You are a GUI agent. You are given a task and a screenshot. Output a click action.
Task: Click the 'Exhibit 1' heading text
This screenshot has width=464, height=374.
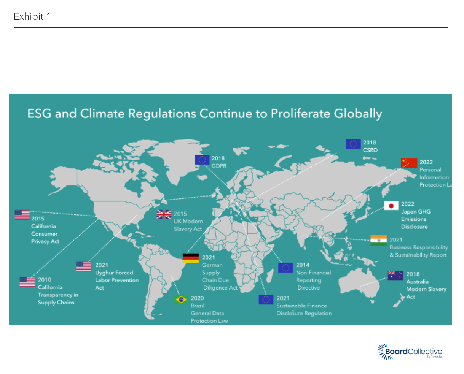click(32, 16)
